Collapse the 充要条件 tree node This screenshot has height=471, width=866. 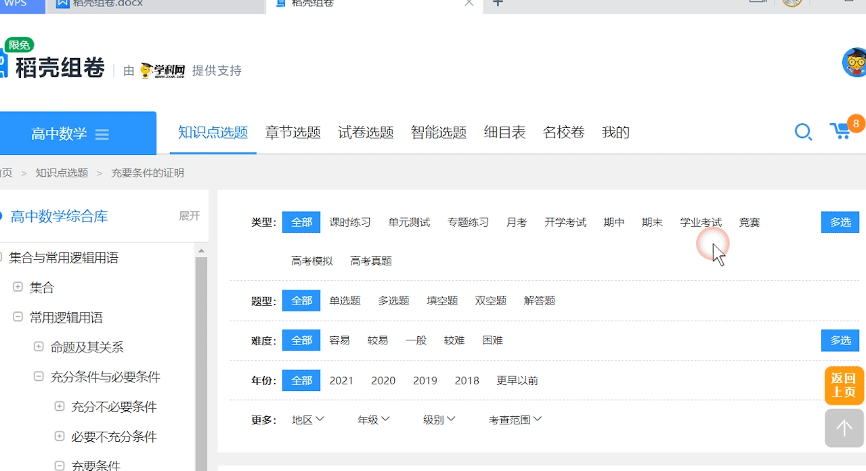(59, 466)
